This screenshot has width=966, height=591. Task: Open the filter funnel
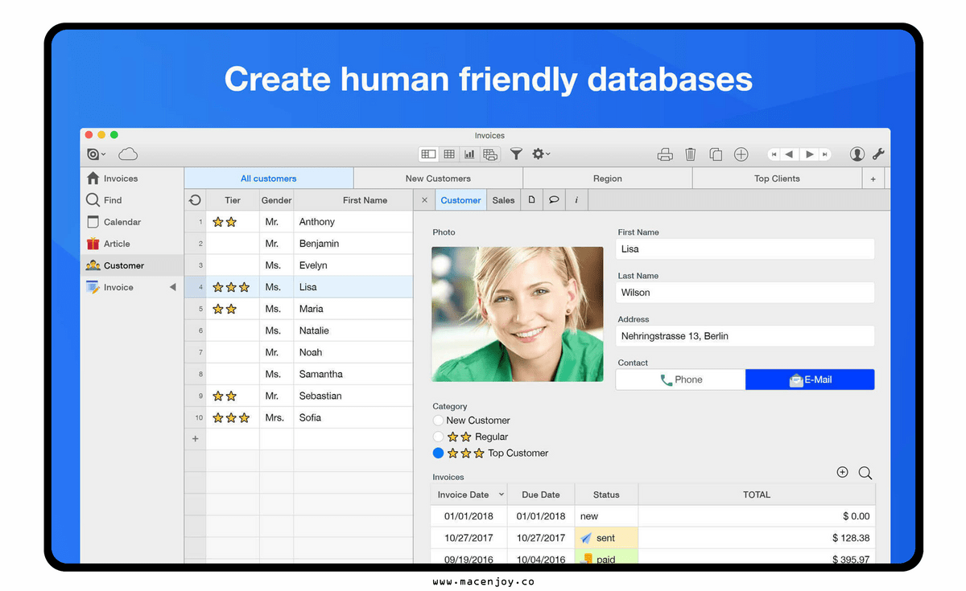pyautogui.click(x=517, y=154)
